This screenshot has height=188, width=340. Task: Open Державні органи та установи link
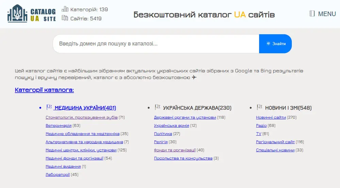tap(185, 117)
